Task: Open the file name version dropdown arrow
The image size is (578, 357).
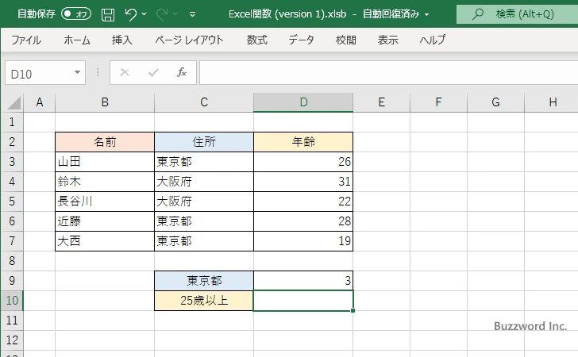Action: [427, 14]
